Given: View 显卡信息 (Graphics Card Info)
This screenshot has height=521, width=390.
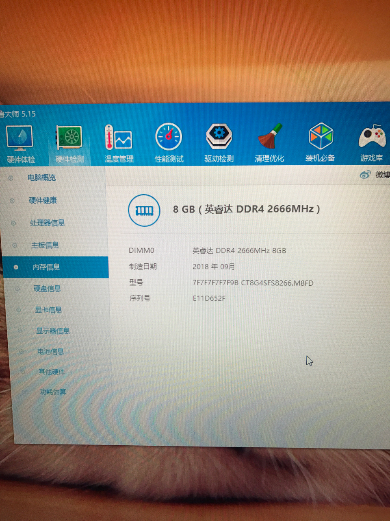Looking at the screenshot, I should 49,310.
